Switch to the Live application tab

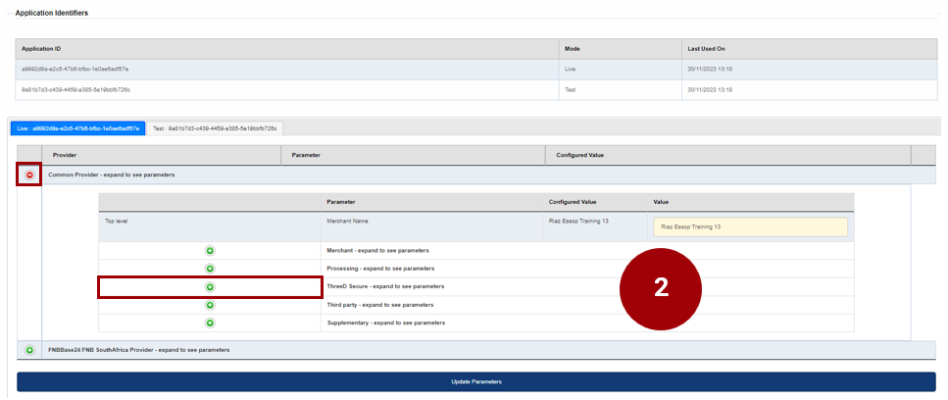(x=78, y=128)
